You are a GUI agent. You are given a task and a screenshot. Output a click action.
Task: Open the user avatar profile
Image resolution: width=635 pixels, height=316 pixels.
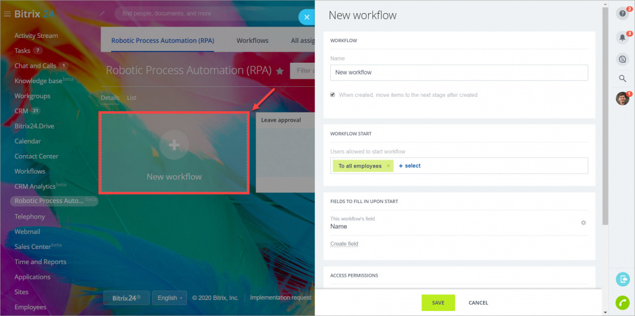tap(623, 99)
